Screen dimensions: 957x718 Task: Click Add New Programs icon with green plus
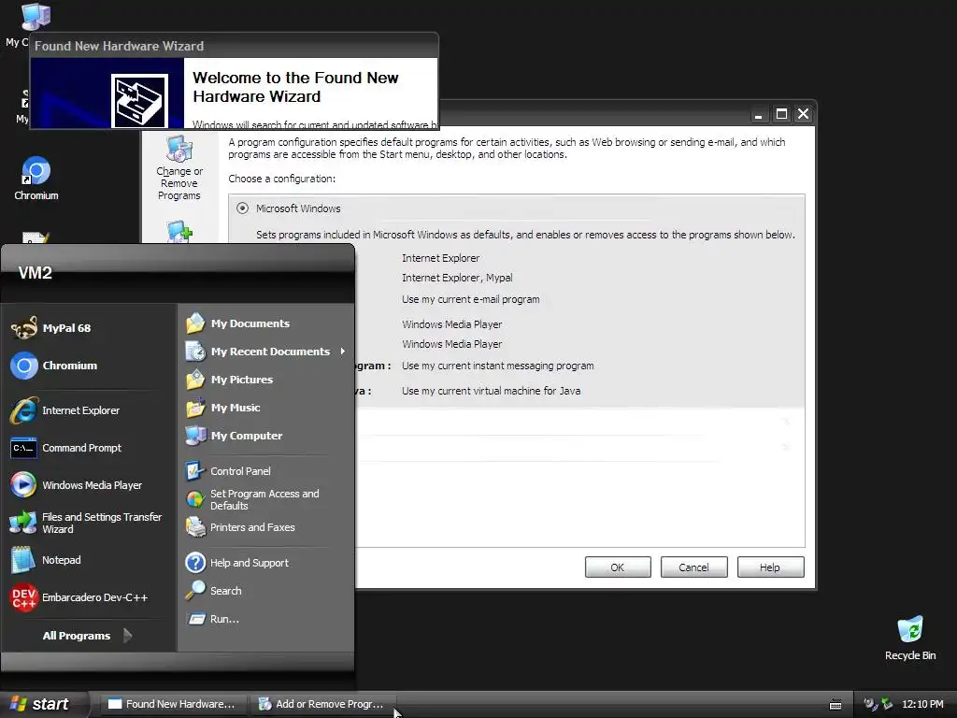[x=179, y=232]
